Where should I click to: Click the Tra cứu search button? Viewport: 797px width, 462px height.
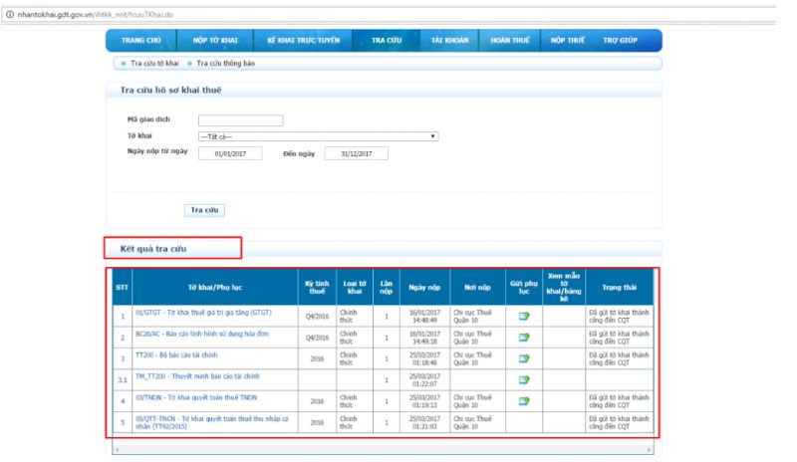pyautogui.click(x=206, y=210)
